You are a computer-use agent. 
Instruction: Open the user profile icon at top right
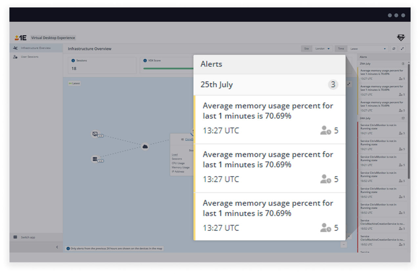(401, 38)
